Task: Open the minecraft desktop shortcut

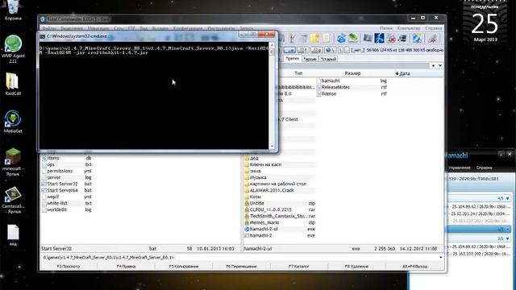Action: coord(13,162)
